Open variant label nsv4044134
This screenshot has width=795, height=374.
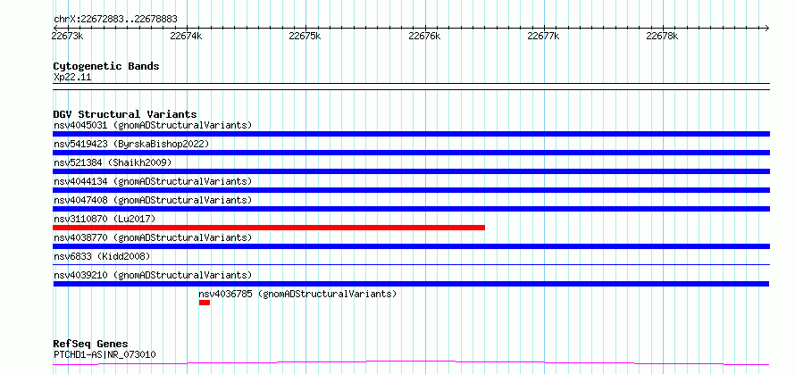pos(153,181)
